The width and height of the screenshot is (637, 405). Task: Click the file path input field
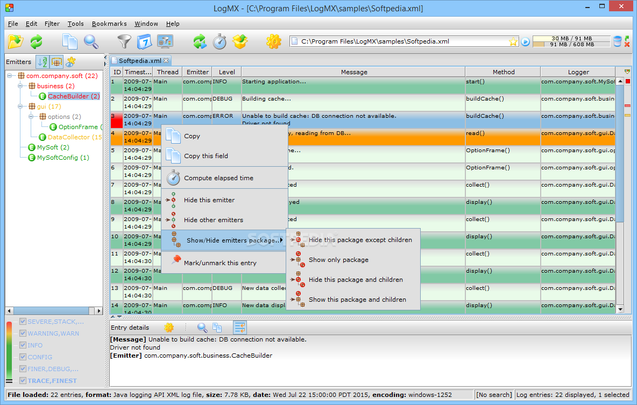pyautogui.click(x=404, y=41)
